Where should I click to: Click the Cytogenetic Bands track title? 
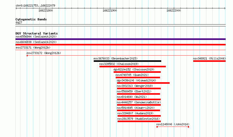[x=31, y=19]
